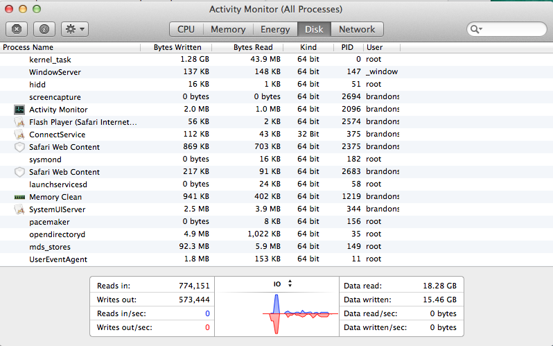
Task: Click the 92.3 MB bytes written value
Action: tap(194, 246)
